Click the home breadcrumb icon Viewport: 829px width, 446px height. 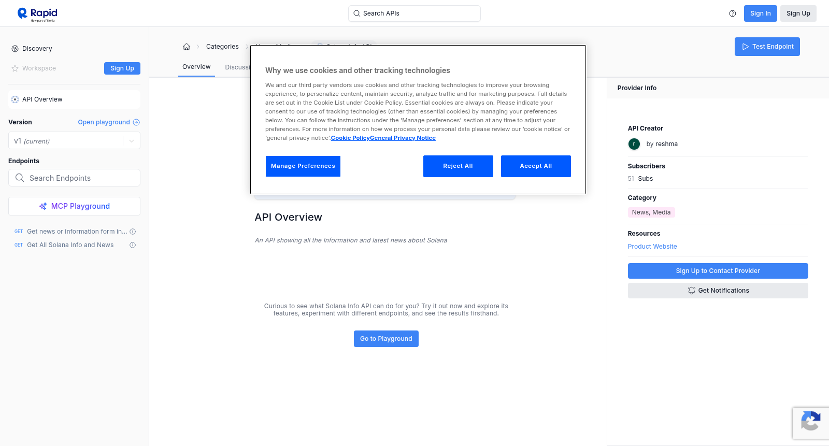click(187, 47)
